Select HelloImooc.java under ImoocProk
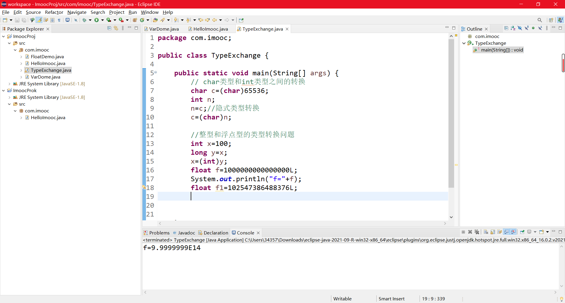This screenshot has width=565, height=303. click(45, 118)
